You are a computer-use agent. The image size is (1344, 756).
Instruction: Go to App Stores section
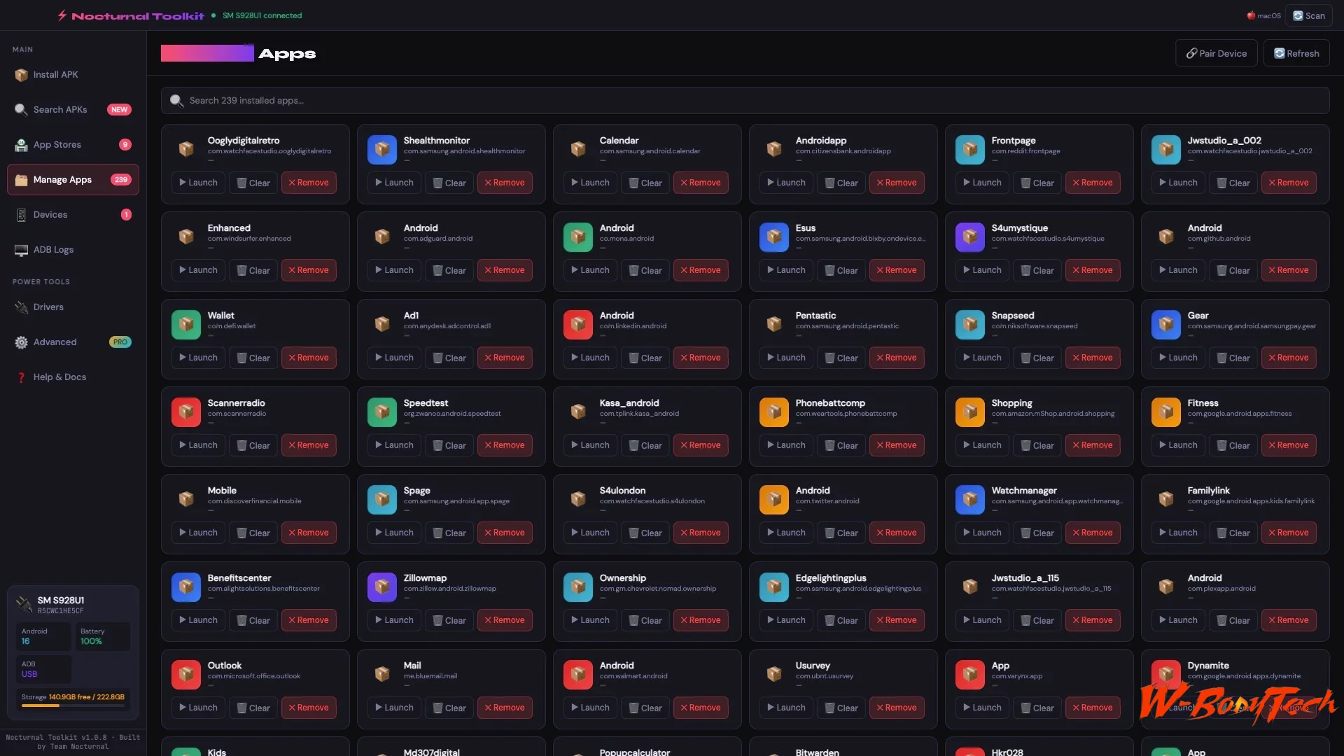click(73, 145)
